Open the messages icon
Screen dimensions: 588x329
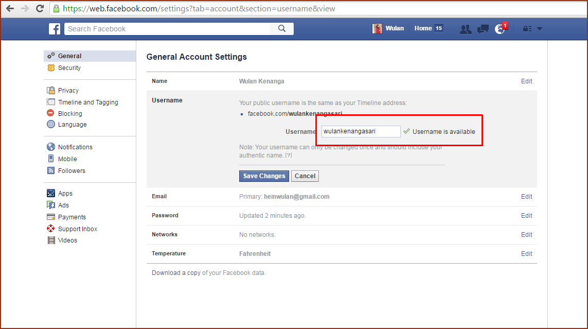point(483,29)
